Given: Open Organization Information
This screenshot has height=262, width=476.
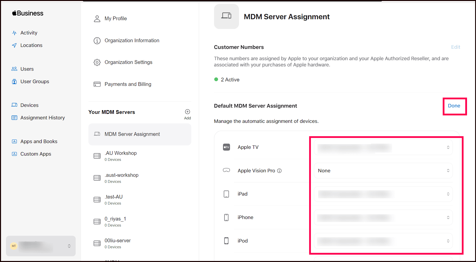Looking at the screenshot, I should (132, 41).
